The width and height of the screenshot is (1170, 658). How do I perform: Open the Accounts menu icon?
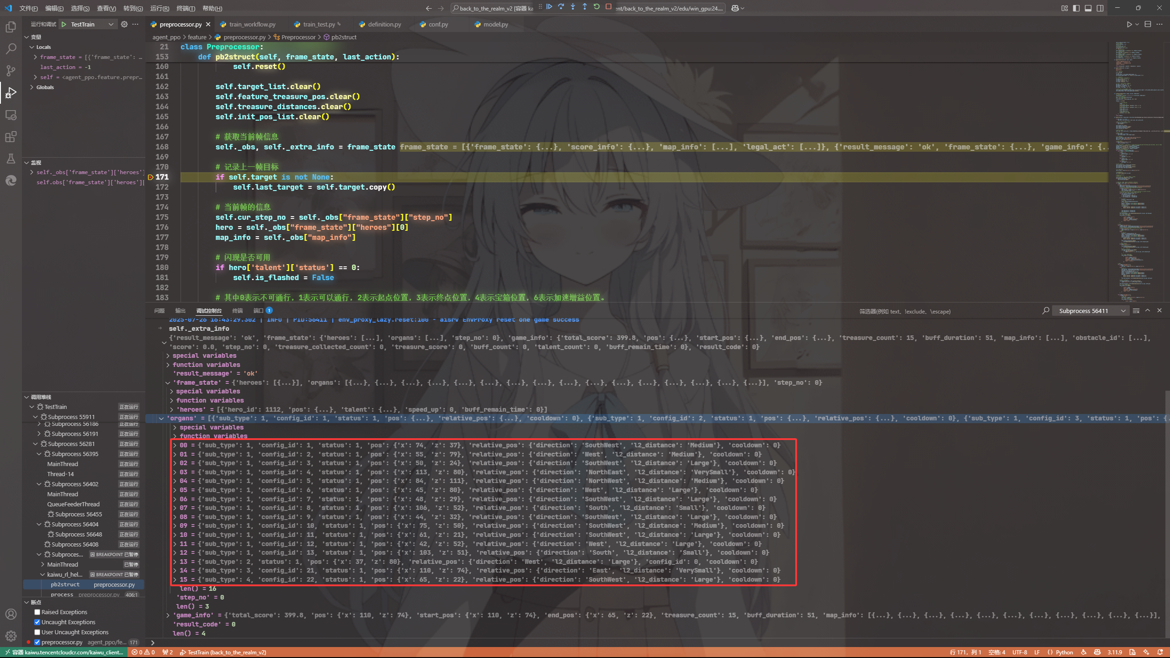click(11, 614)
